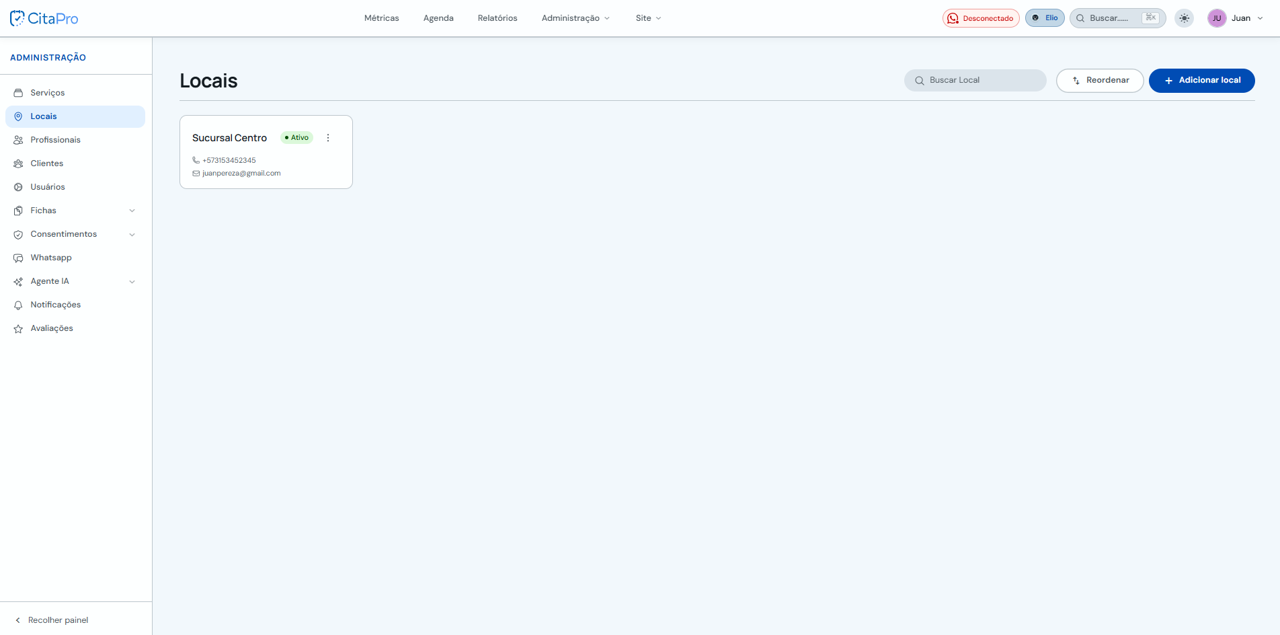Image resolution: width=1280 pixels, height=635 pixels.
Task: Open Whatsapp in the sidebar
Action: click(75, 258)
